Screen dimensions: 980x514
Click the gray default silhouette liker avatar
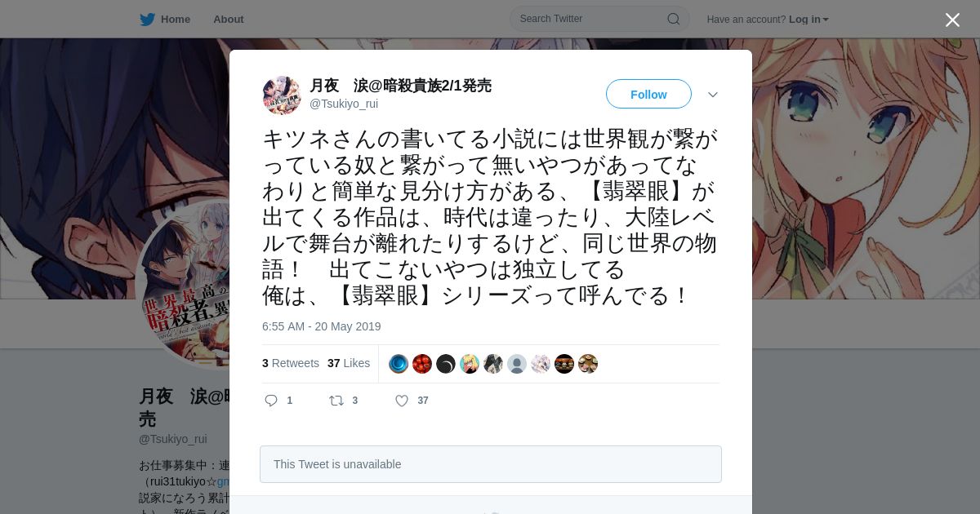coord(517,364)
